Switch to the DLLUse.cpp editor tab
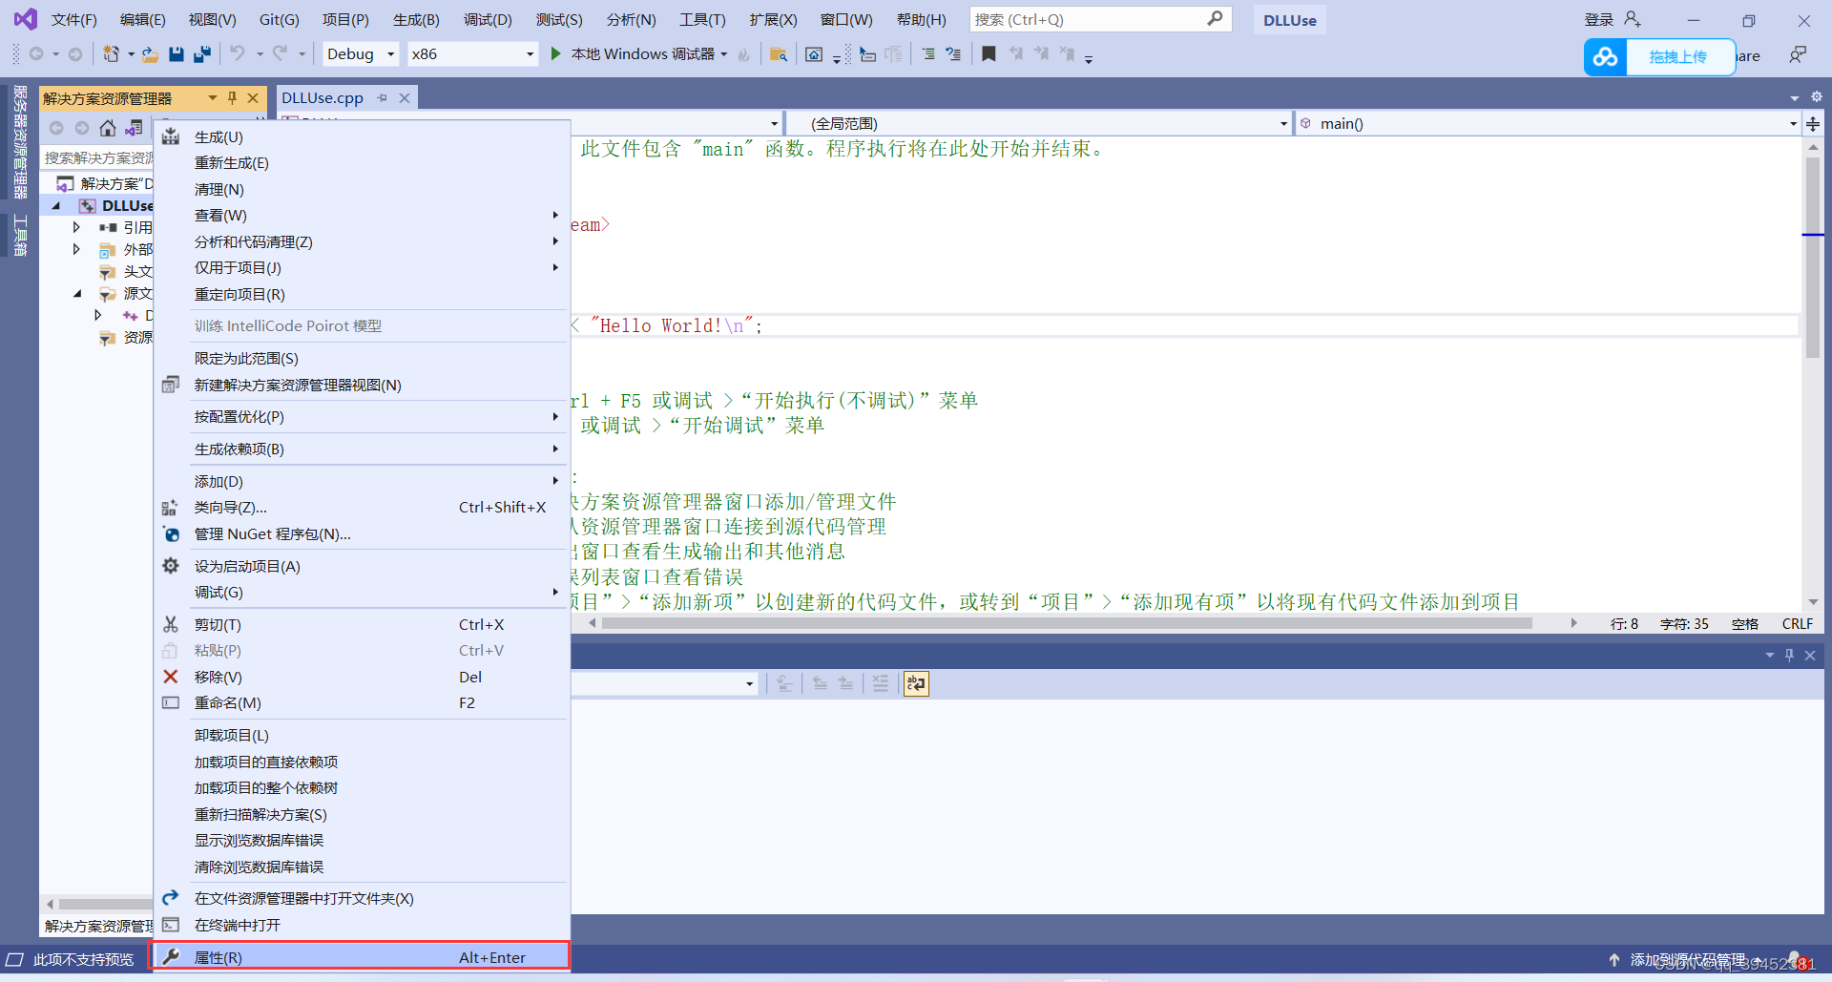Screen dimensions: 1832x982 pos(323,97)
